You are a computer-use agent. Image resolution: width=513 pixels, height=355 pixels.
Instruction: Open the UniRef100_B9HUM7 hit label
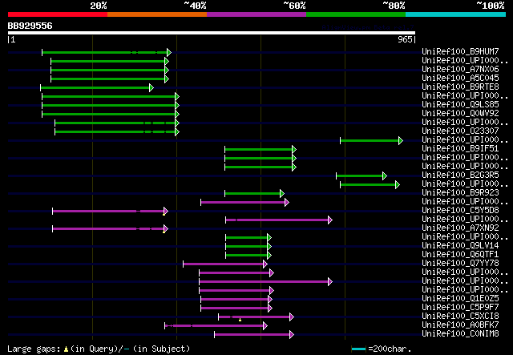tap(460, 51)
